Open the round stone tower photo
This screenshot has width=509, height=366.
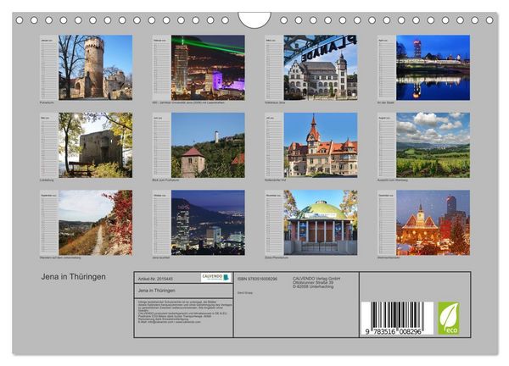[95, 68]
